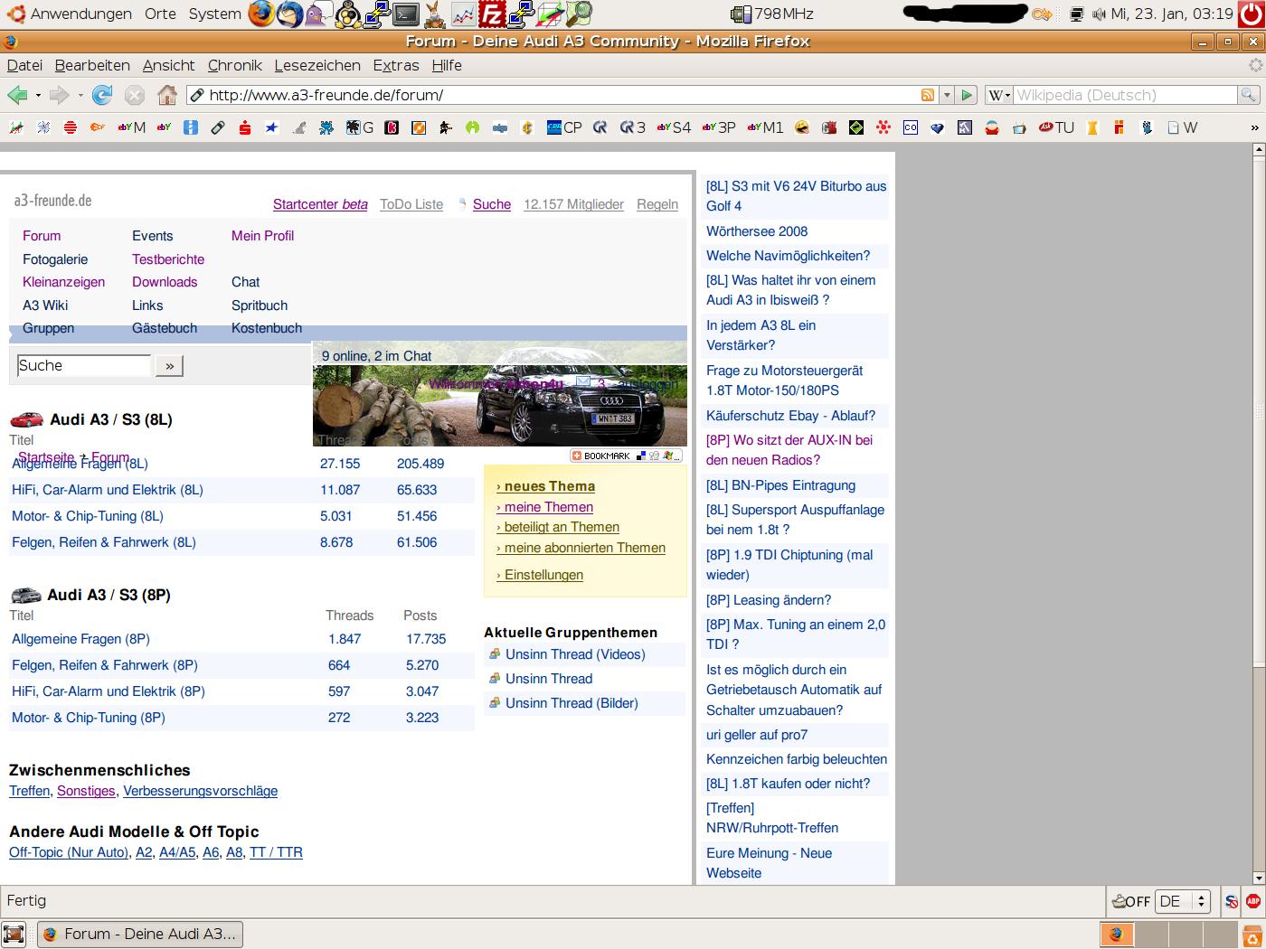Screen dimensions: 1266x949
Task: Open the trash applet in bottom panel
Action: coord(1251,935)
